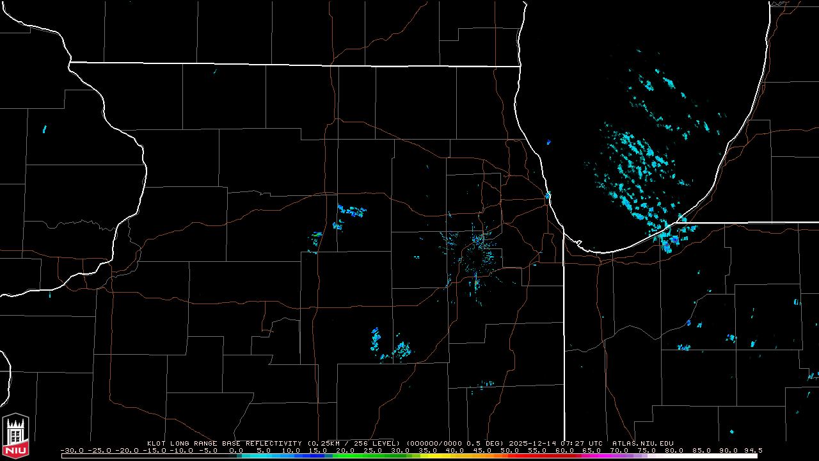819x461 pixels.
Task: Click the 94.5 label on the dBZ scale
Action: tap(752, 451)
